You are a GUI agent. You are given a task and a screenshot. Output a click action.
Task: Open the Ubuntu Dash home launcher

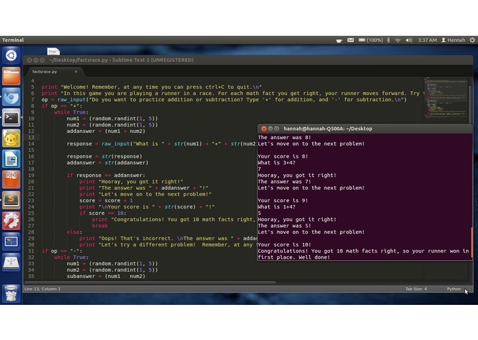[11, 56]
